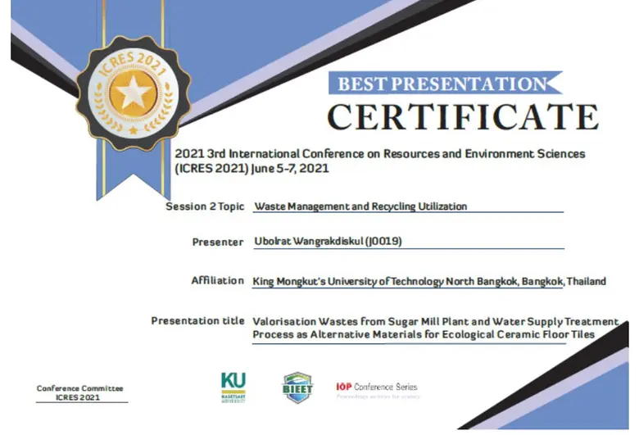The width and height of the screenshot is (639, 435).
Task: Click the IOP Conference Series logo
Action: point(376,390)
